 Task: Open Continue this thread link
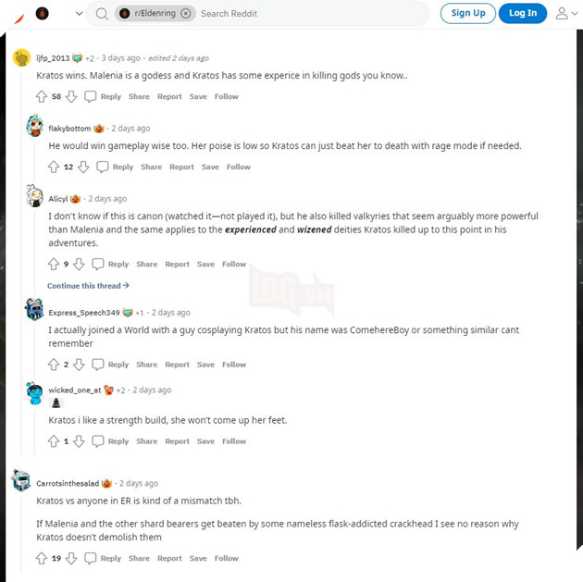[x=88, y=285]
